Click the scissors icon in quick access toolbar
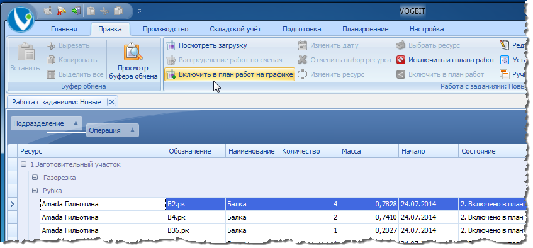This screenshot has width=533, height=248. 104,11
